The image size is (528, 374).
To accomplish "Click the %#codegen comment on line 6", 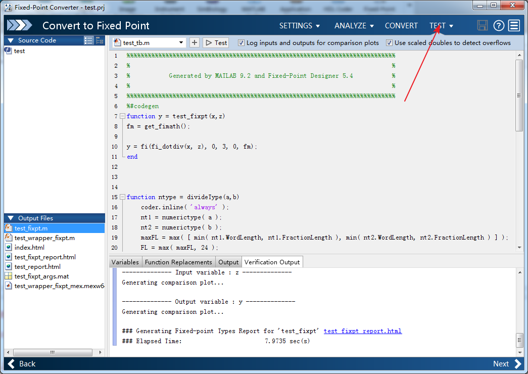I will 142,106.
